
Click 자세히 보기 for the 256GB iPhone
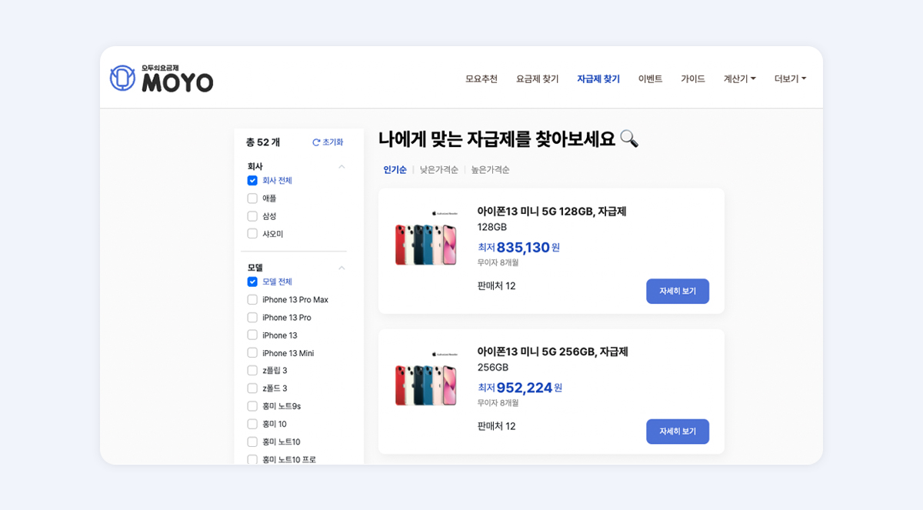(x=678, y=432)
